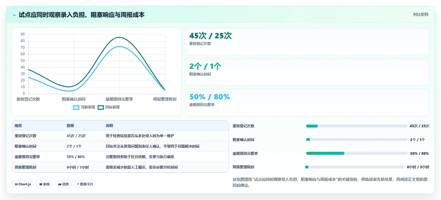
Task: Click chart x-axis label 重复登记次数
Action: pyautogui.click(x=28, y=99)
